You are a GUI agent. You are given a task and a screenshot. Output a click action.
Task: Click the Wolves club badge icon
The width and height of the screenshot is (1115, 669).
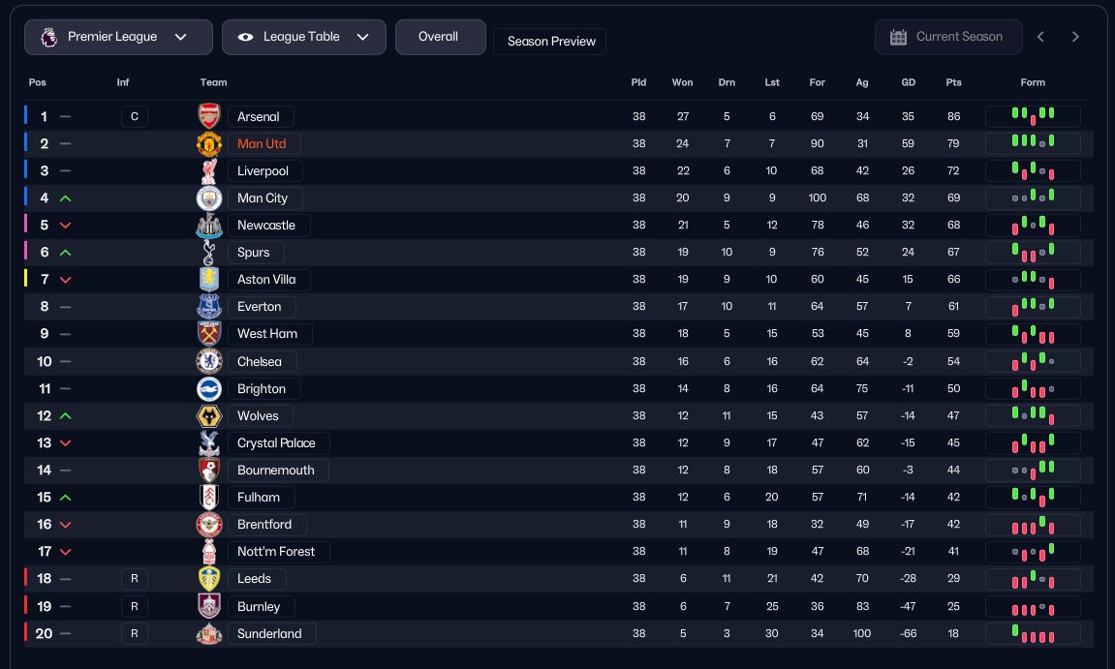[x=209, y=416]
